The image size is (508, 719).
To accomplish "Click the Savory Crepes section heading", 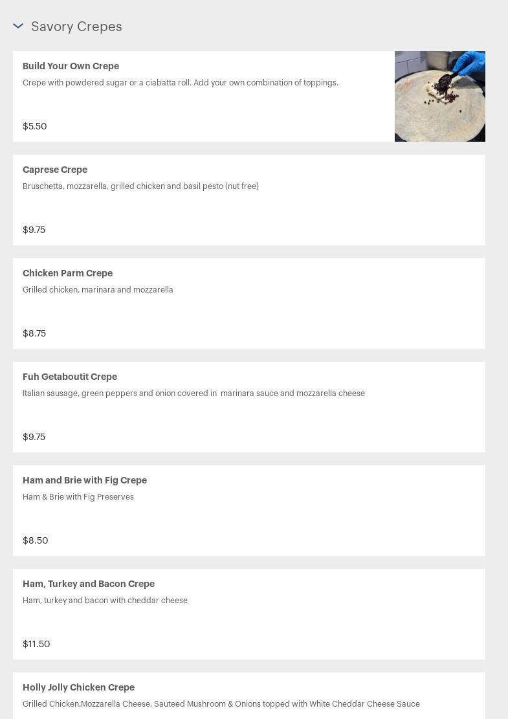I will point(76,27).
